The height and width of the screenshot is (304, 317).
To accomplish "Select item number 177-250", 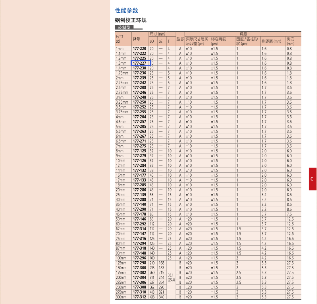I will [x=139, y=102].
